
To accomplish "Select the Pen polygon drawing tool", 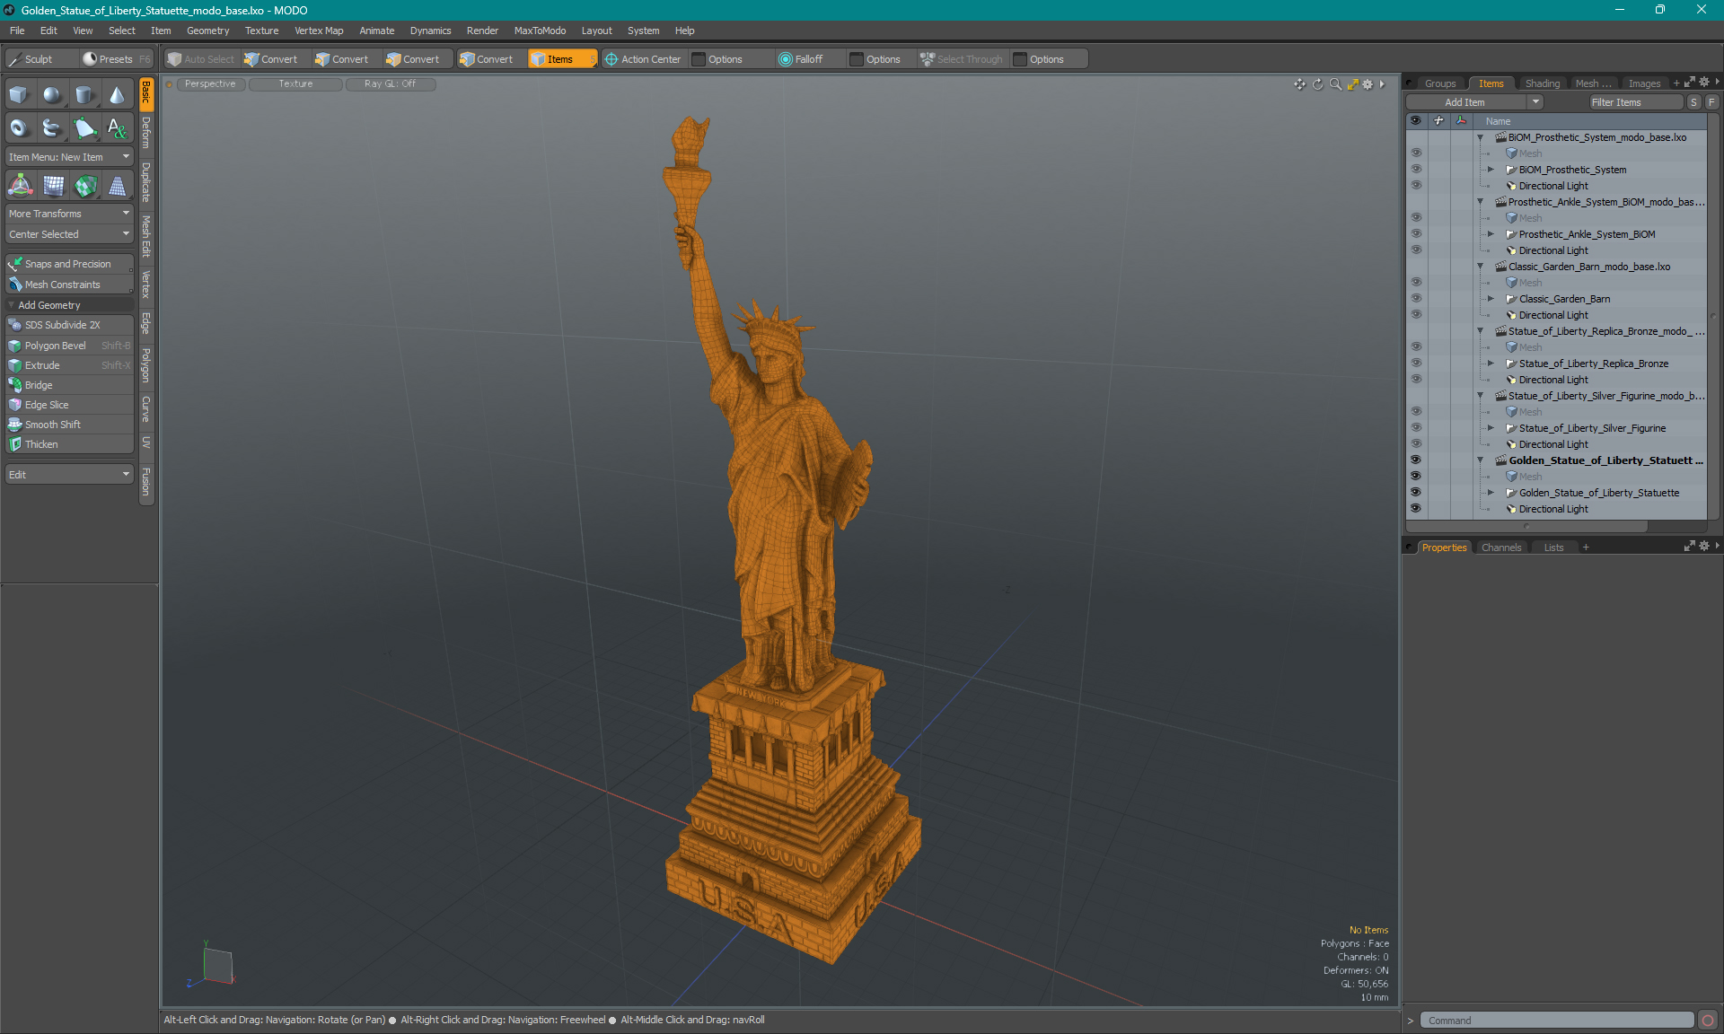I will tap(84, 128).
